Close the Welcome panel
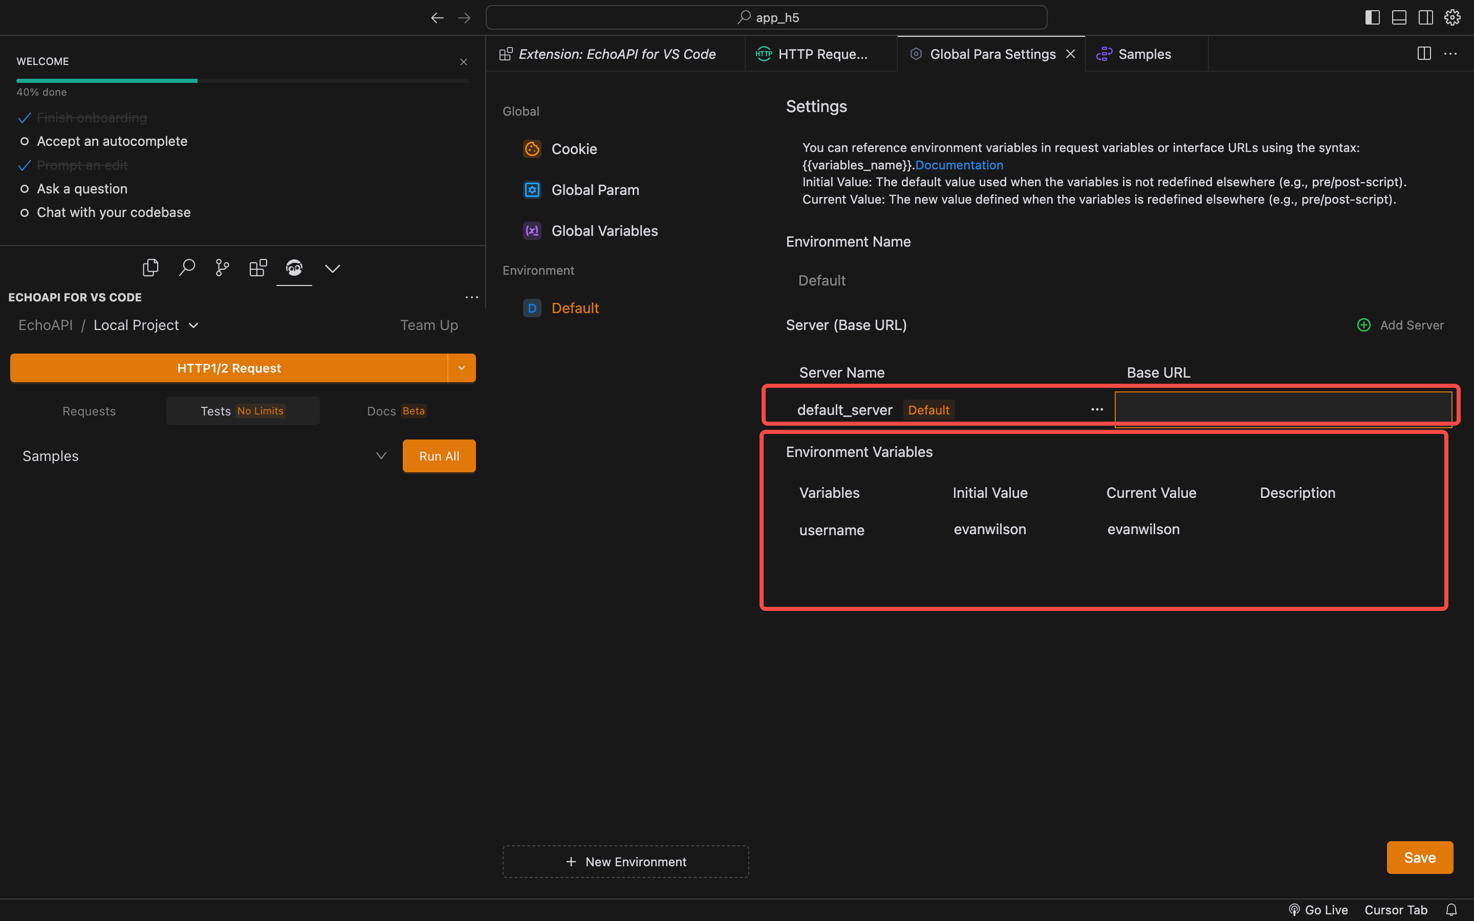The height and width of the screenshot is (921, 1474). [x=464, y=61]
